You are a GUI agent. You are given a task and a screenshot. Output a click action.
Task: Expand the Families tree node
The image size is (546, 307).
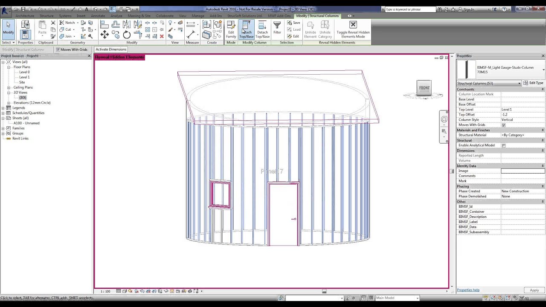[x=3, y=128]
